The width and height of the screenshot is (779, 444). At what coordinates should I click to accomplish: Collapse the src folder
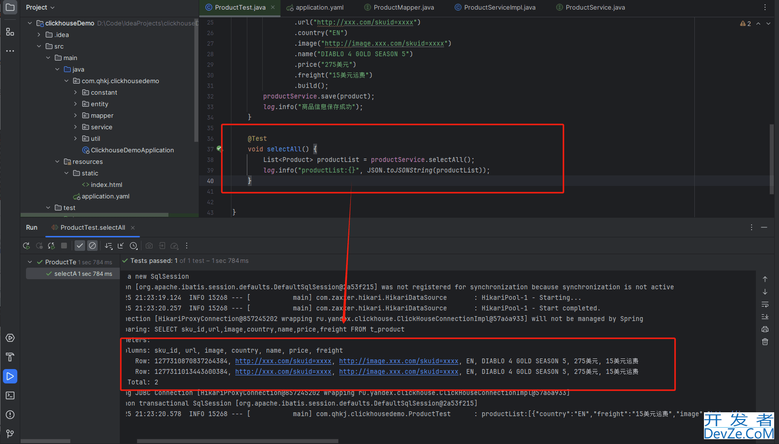(39, 46)
